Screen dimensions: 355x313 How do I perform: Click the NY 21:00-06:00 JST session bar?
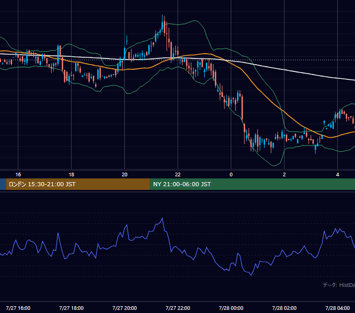(x=253, y=184)
